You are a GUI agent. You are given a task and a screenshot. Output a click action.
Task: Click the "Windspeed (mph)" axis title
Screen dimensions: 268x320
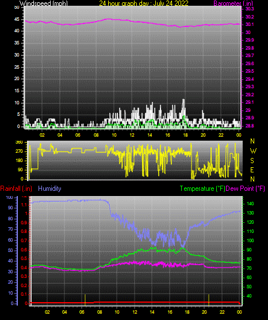[x=44, y=3]
